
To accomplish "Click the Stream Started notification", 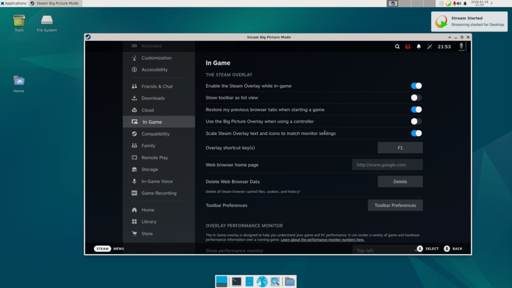I will (x=469, y=21).
